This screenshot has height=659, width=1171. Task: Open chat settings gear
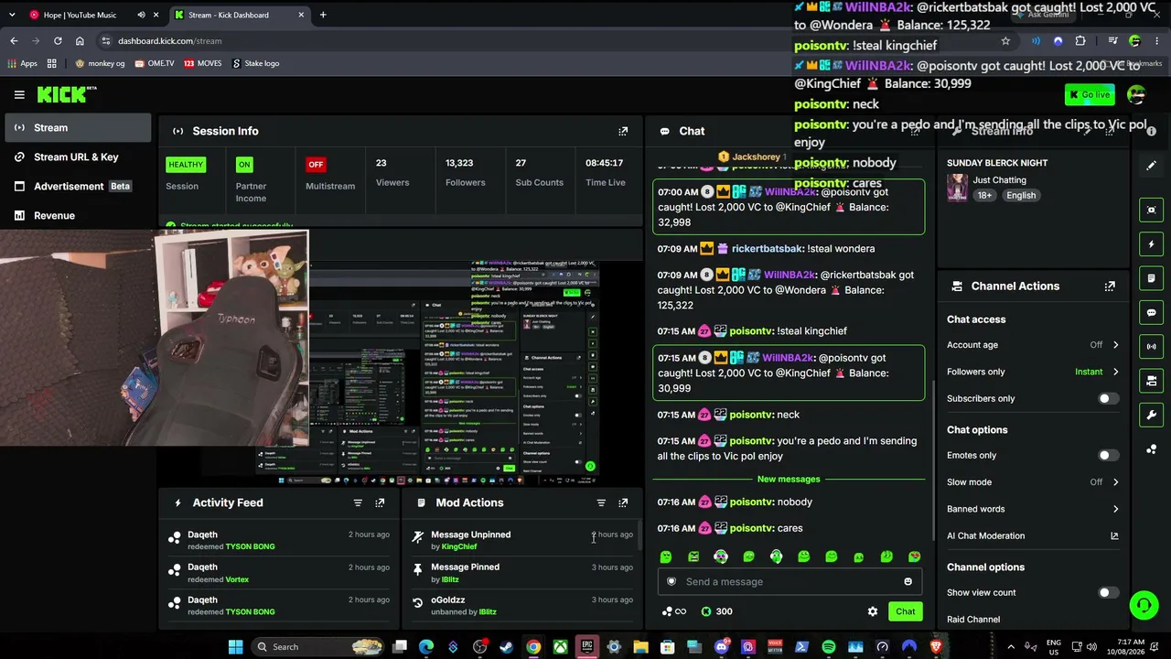872,611
